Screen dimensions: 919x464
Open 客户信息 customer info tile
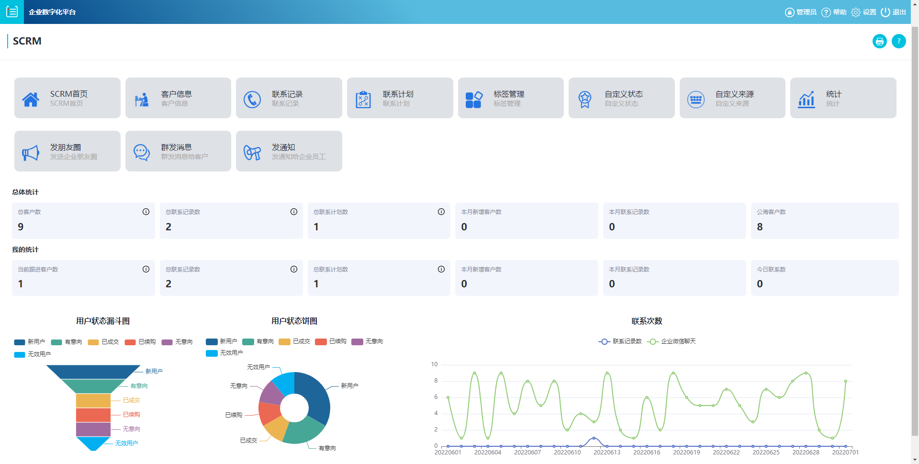click(178, 98)
